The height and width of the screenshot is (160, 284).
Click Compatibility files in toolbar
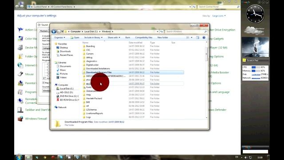pos(144,37)
